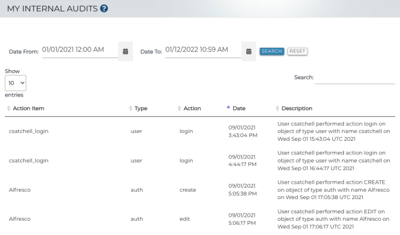The width and height of the screenshot is (400, 235).
Task: Select the first csatchell_login row entry
Action: point(29,131)
